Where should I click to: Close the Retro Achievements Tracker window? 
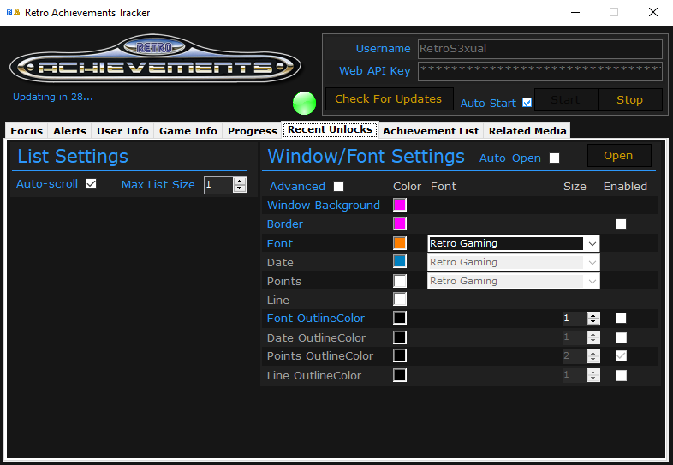coord(653,13)
